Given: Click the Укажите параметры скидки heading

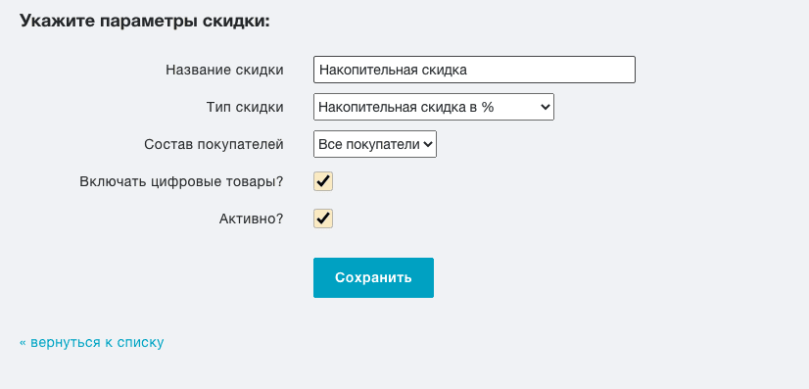Looking at the screenshot, I should click(x=145, y=22).
